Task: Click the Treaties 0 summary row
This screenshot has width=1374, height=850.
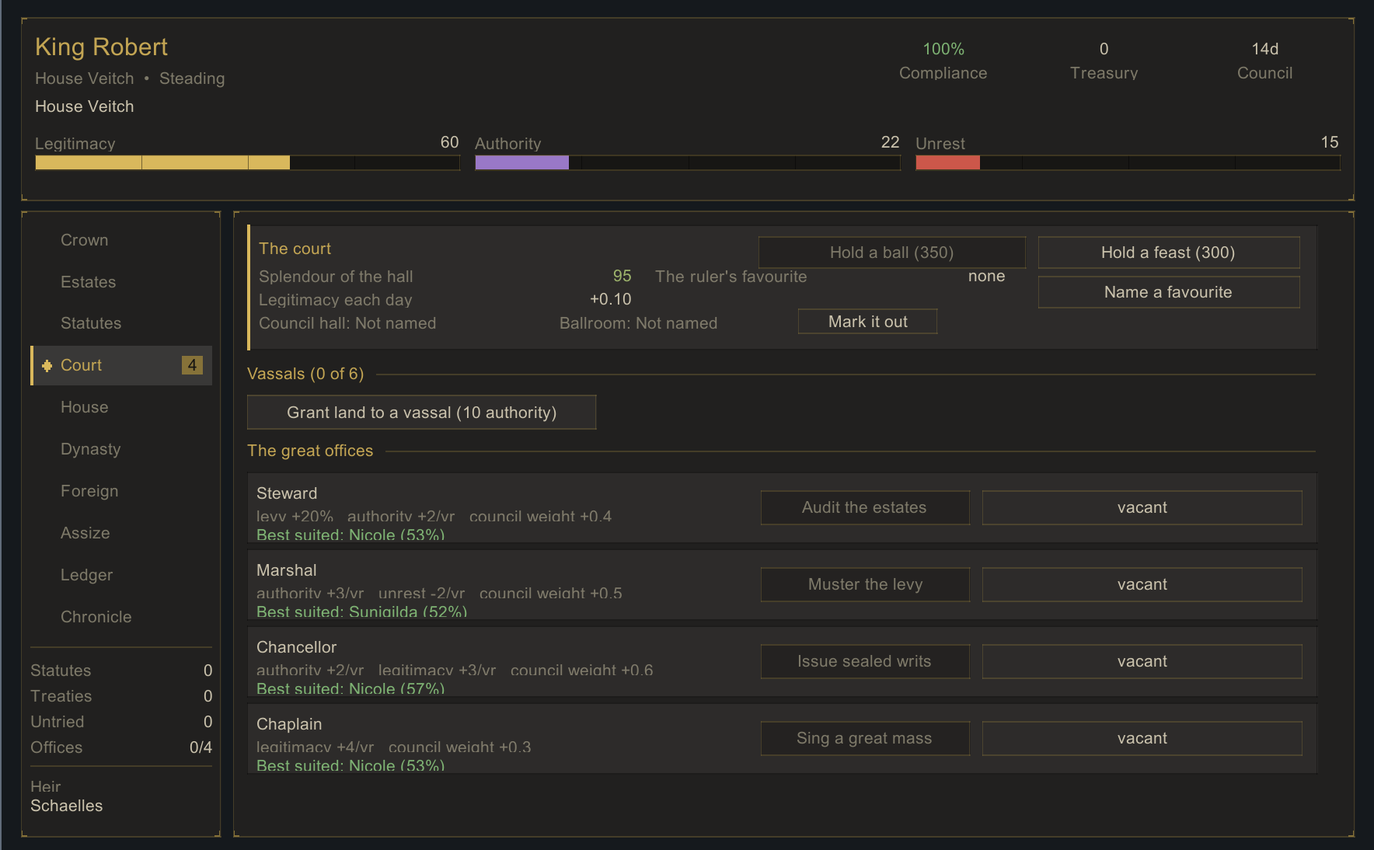Action: (x=121, y=696)
